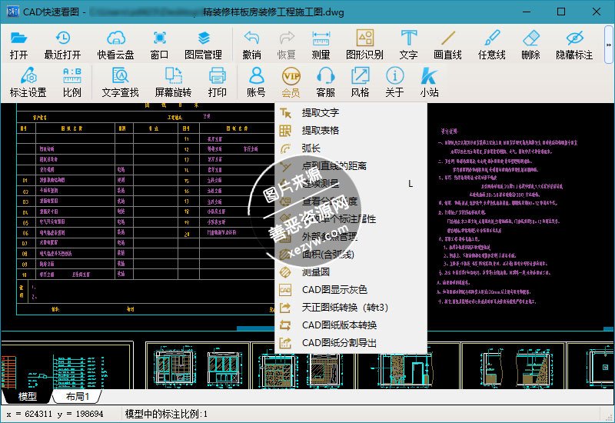Click the app logo in title bar
The height and width of the screenshot is (423, 615).
pos(12,12)
